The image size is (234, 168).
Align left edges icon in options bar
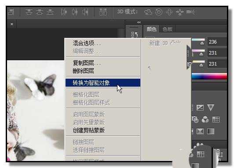tap(64, 12)
